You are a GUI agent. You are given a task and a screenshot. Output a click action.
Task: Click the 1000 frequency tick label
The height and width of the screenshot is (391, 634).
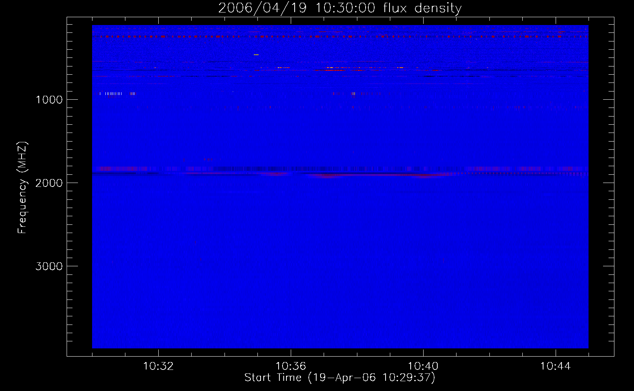[x=49, y=100]
